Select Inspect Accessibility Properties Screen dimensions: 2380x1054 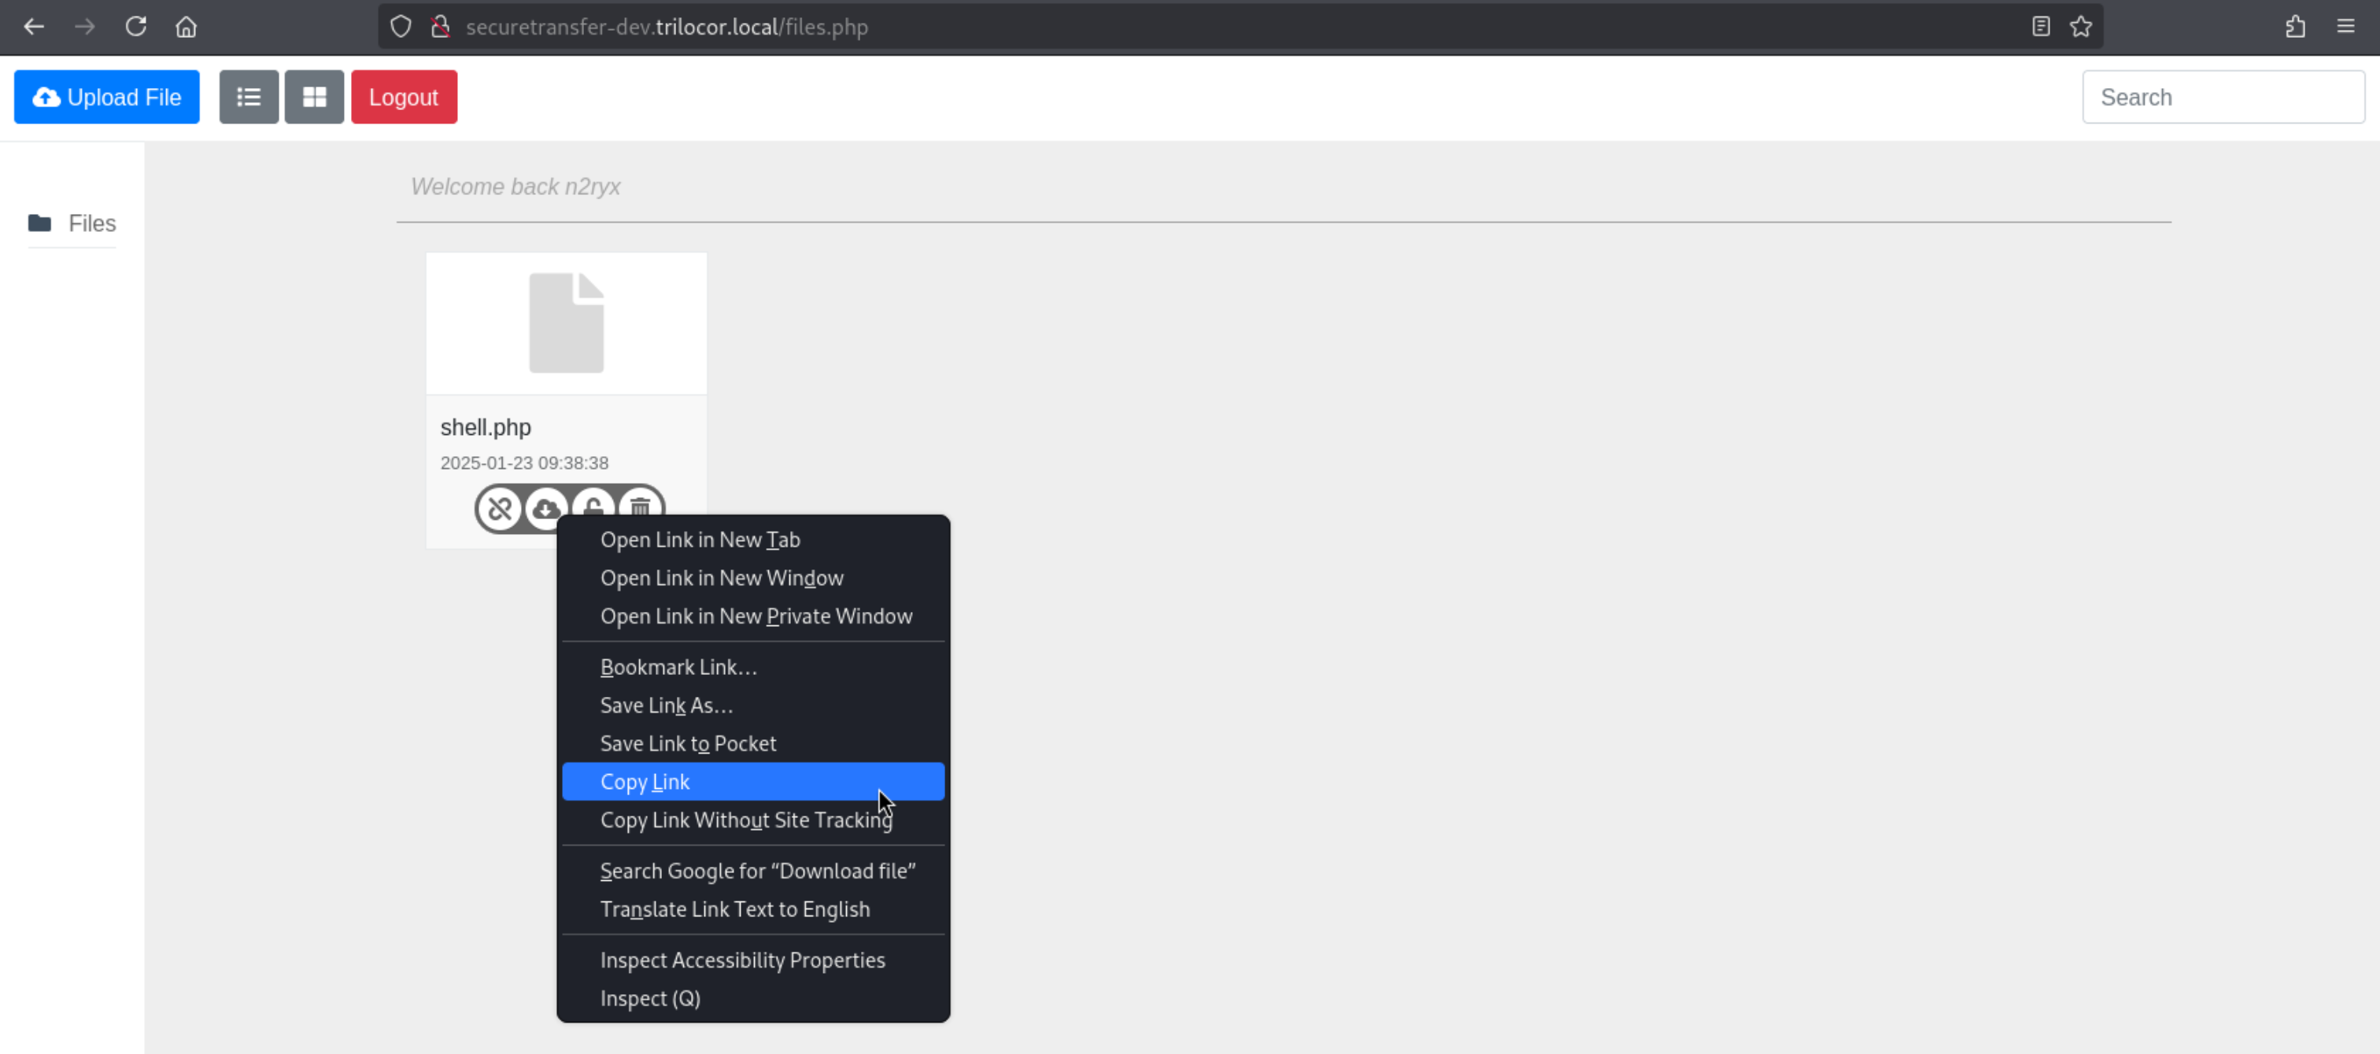pyautogui.click(x=753, y=960)
